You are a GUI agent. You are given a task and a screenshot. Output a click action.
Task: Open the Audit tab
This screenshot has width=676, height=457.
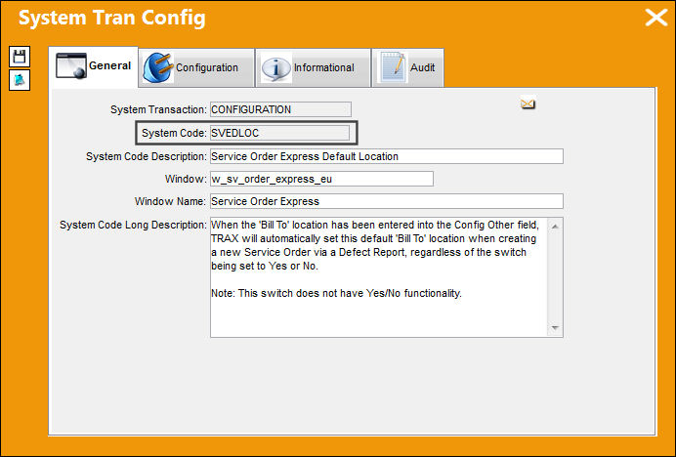click(x=407, y=67)
